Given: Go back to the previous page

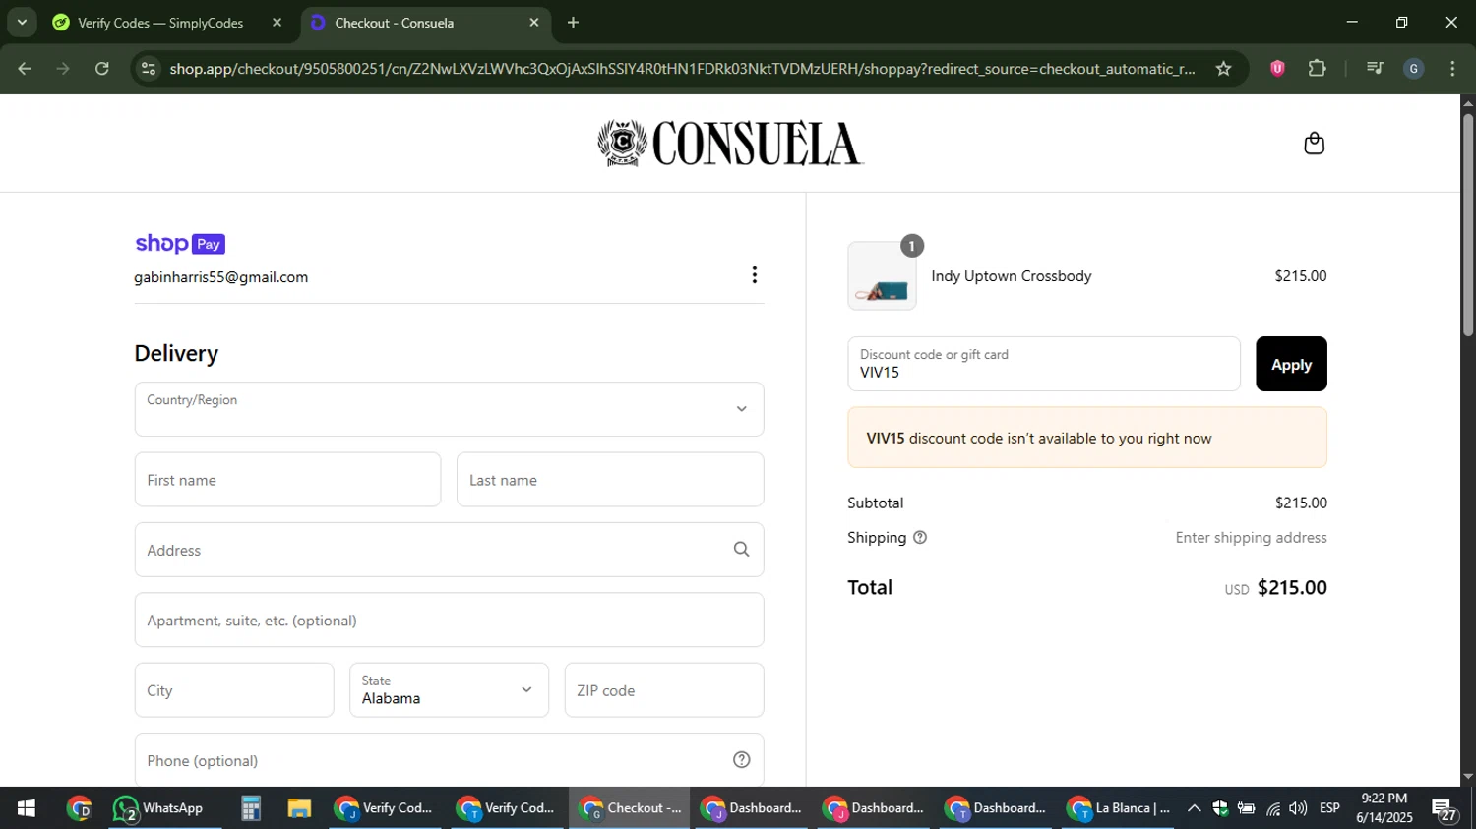Looking at the screenshot, I should click(25, 69).
